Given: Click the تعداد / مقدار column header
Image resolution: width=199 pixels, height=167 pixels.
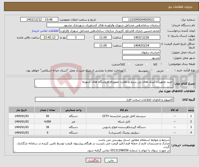Looking at the screenshot, I should (x=47, y=110).
